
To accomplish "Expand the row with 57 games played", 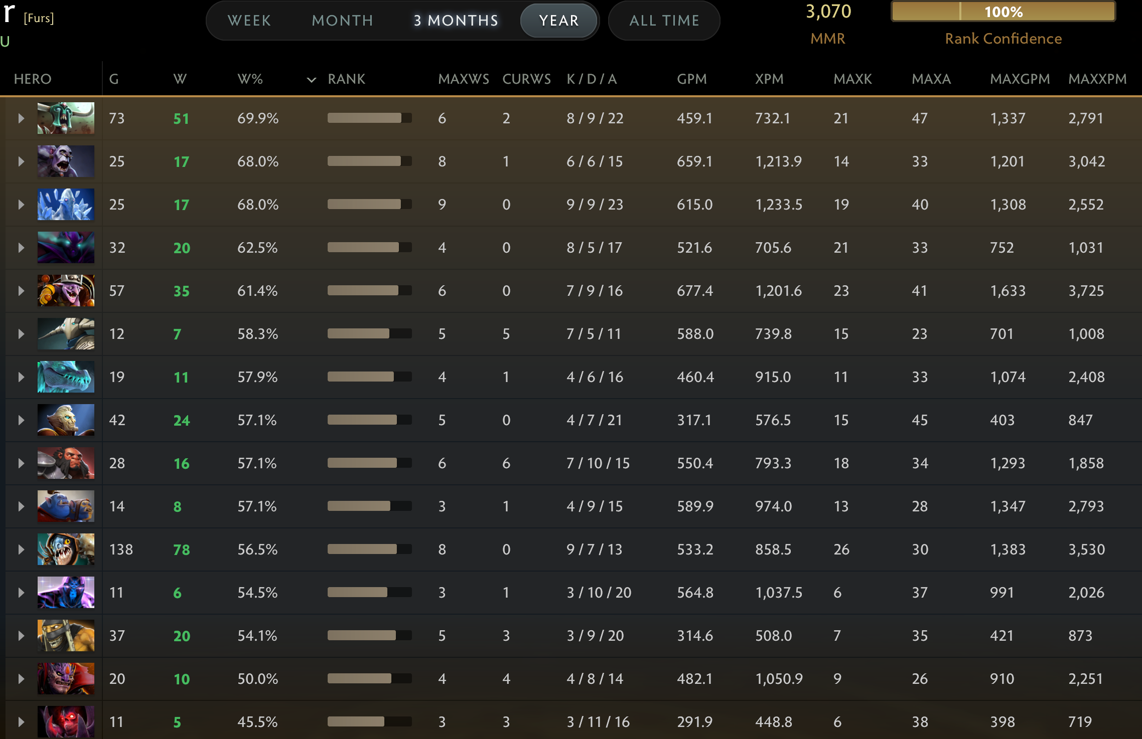I will (x=21, y=291).
